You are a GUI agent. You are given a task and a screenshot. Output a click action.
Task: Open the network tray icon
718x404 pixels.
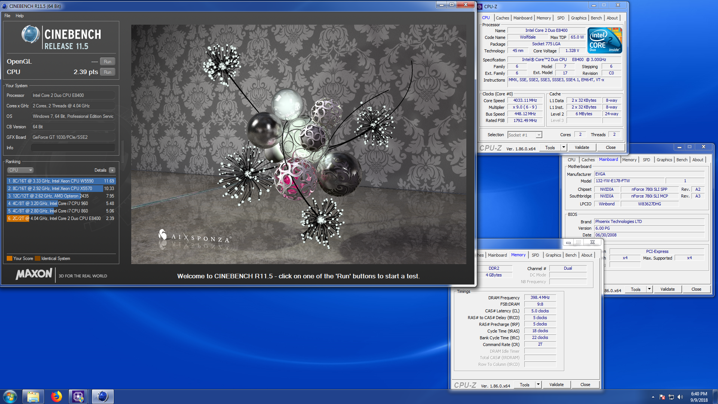tap(671, 397)
